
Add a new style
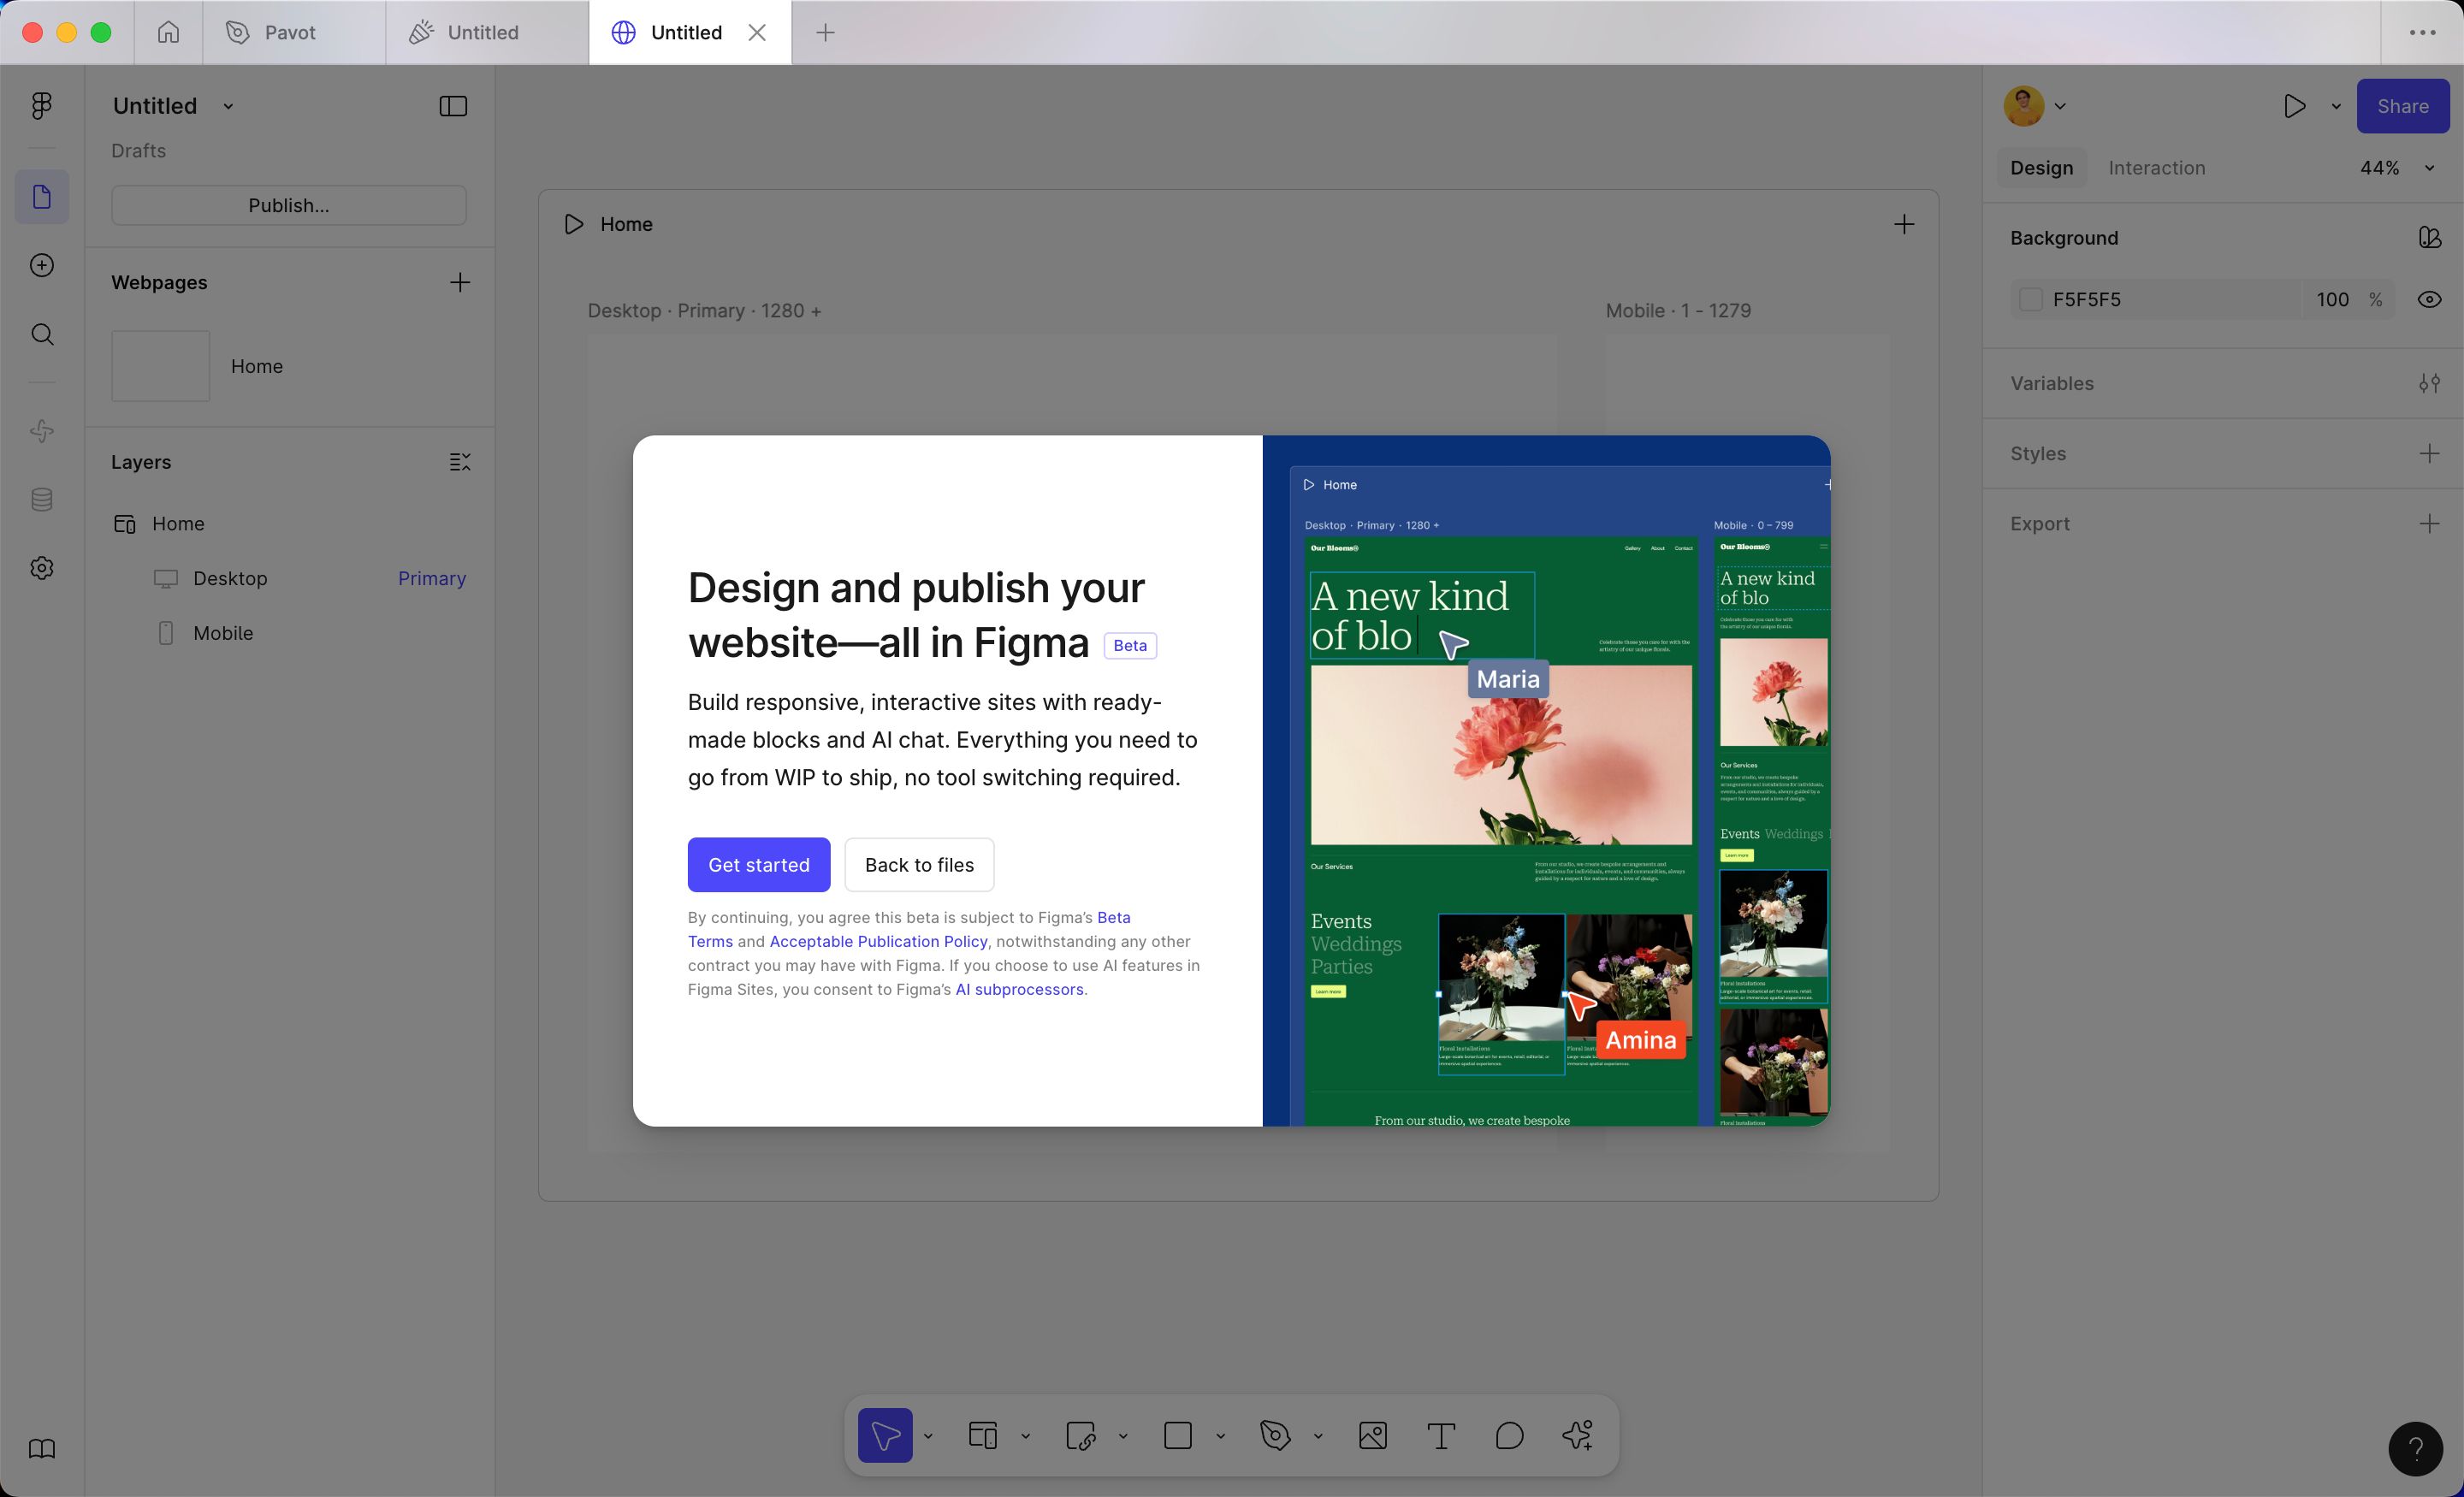2430,453
